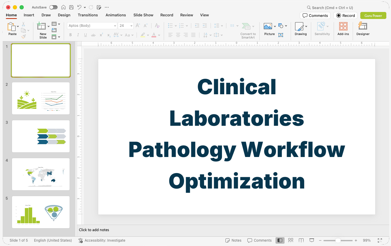The width and height of the screenshot is (391, 246).
Task: Toggle Italic formatting
Action: point(78,35)
